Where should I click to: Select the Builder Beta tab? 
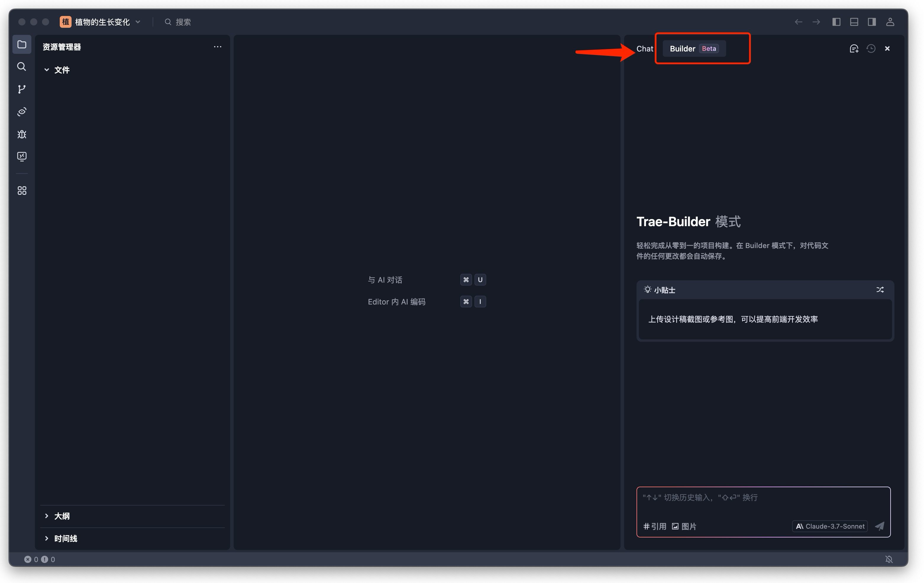(694, 49)
